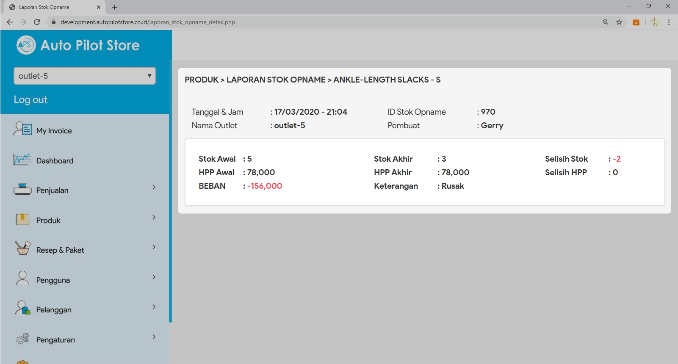Viewport: 678px width, 364px height.
Task: Click the Dashboard chart icon
Action: pos(22,160)
